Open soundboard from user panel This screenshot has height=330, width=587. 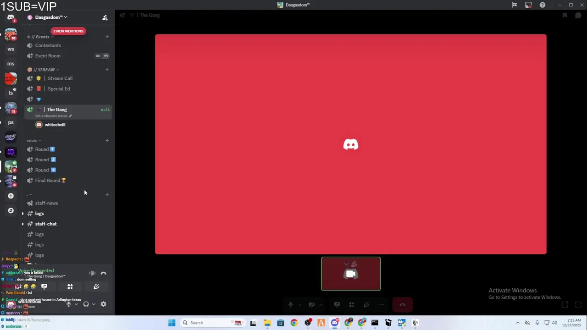tap(96, 286)
